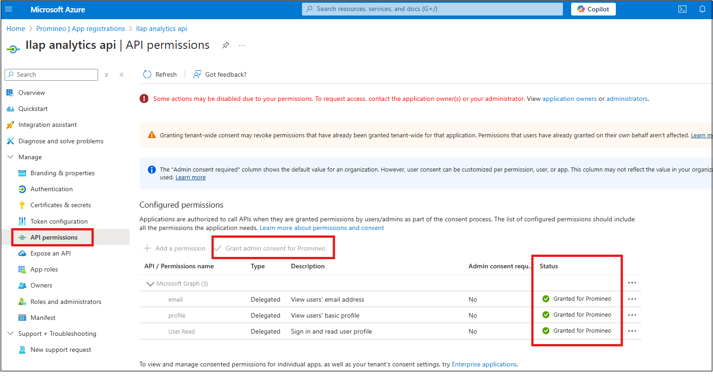Click the Refresh icon

click(x=147, y=74)
